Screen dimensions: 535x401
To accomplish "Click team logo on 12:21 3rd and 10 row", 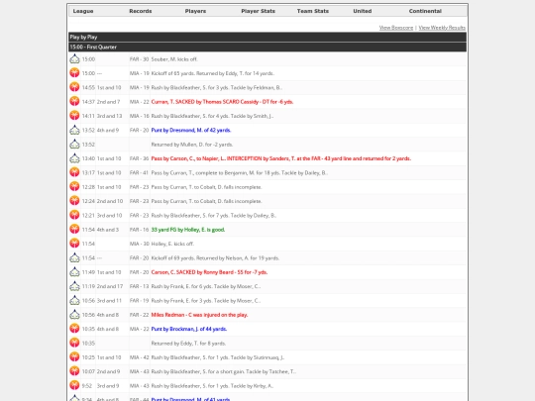I will (x=74, y=215).
